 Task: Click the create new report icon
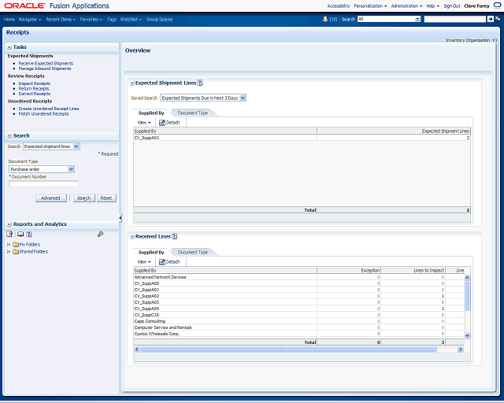(x=9, y=234)
